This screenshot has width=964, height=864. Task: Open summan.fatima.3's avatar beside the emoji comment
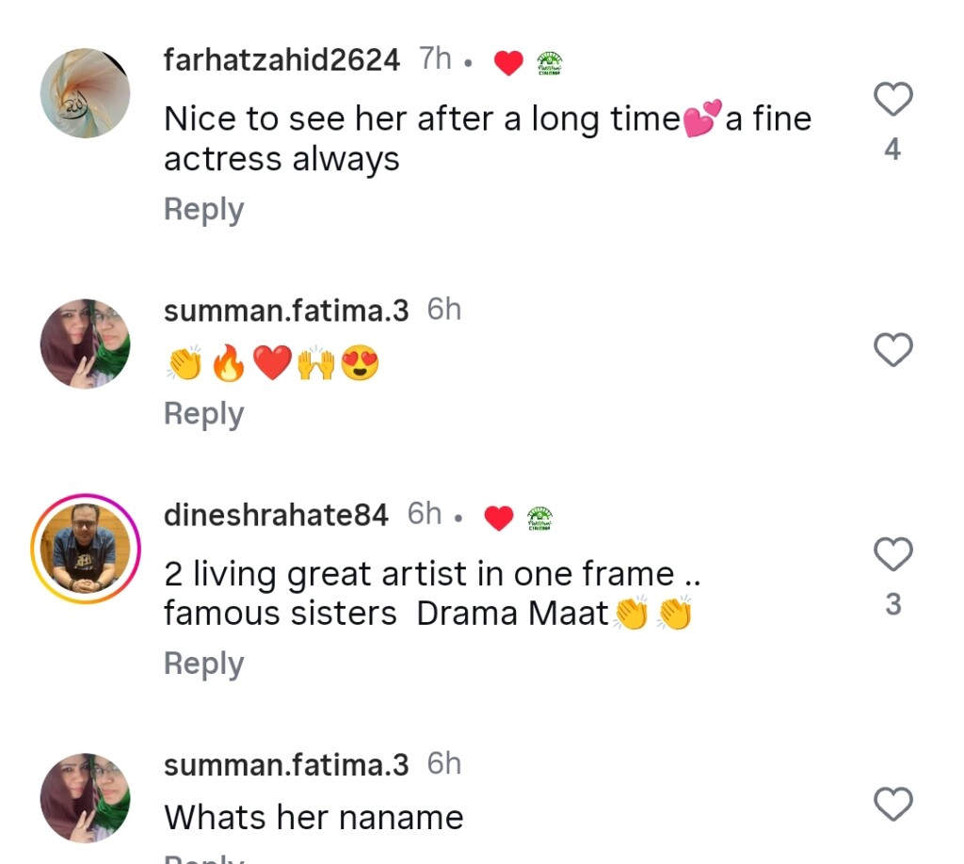click(85, 344)
